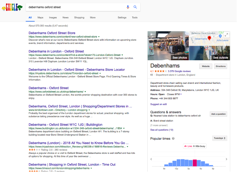Open 'Debenhams in London - Oxford Street' find-a-store result
This screenshot has width=237, height=173.
[56, 51]
